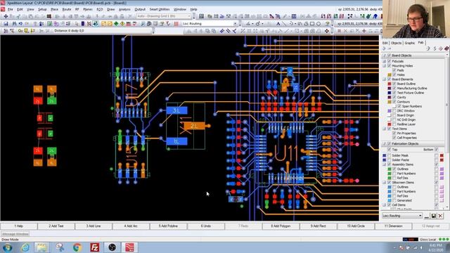
Task: Enable the Board Origin checkbox
Action: tap(394, 115)
